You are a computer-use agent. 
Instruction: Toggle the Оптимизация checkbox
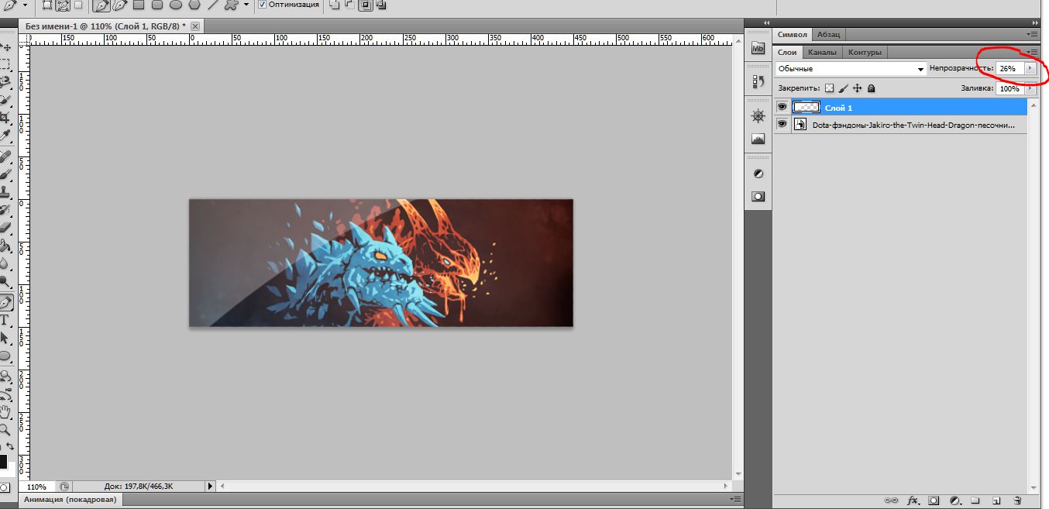[263, 5]
